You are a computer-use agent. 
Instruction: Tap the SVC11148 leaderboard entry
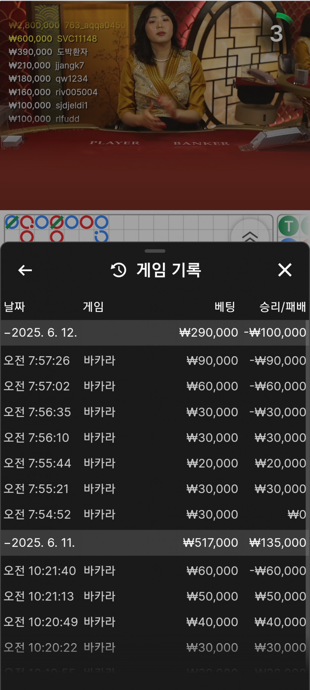pos(53,39)
